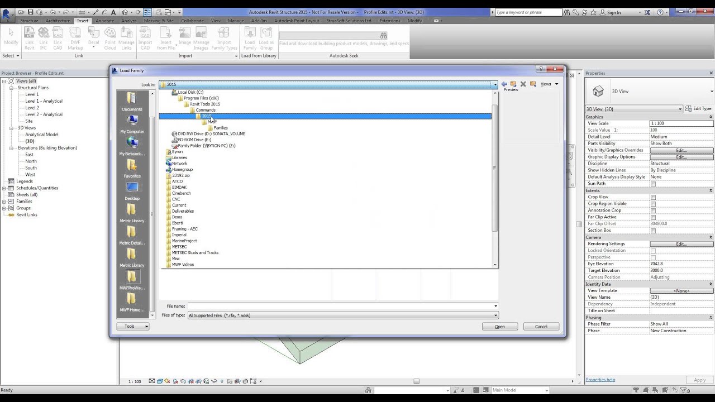Toggle the Sun Path checkbox
The height and width of the screenshot is (402, 715).
[x=653, y=184]
